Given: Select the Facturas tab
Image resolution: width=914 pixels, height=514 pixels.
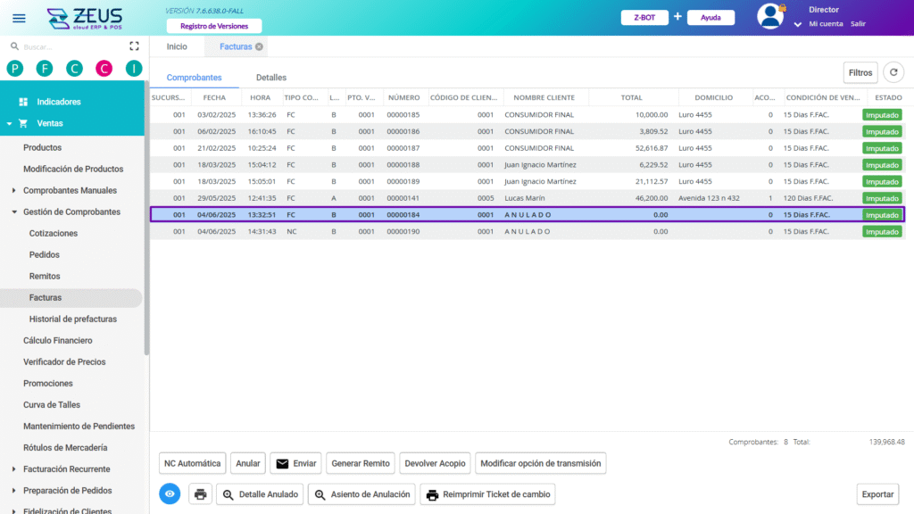Looking at the screenshot, I should coord(236,46).
